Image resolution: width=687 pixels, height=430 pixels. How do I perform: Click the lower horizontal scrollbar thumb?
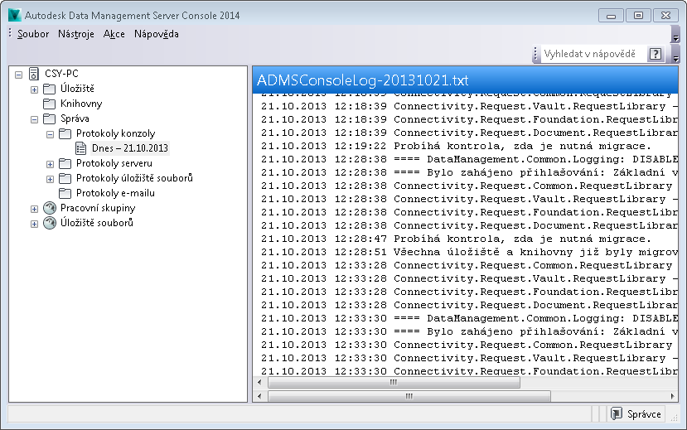[x=409, y=396]
